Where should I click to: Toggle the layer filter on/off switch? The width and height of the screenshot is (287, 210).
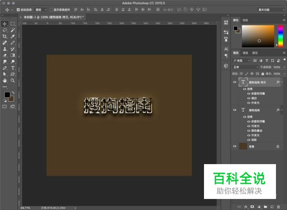(284, 60)
